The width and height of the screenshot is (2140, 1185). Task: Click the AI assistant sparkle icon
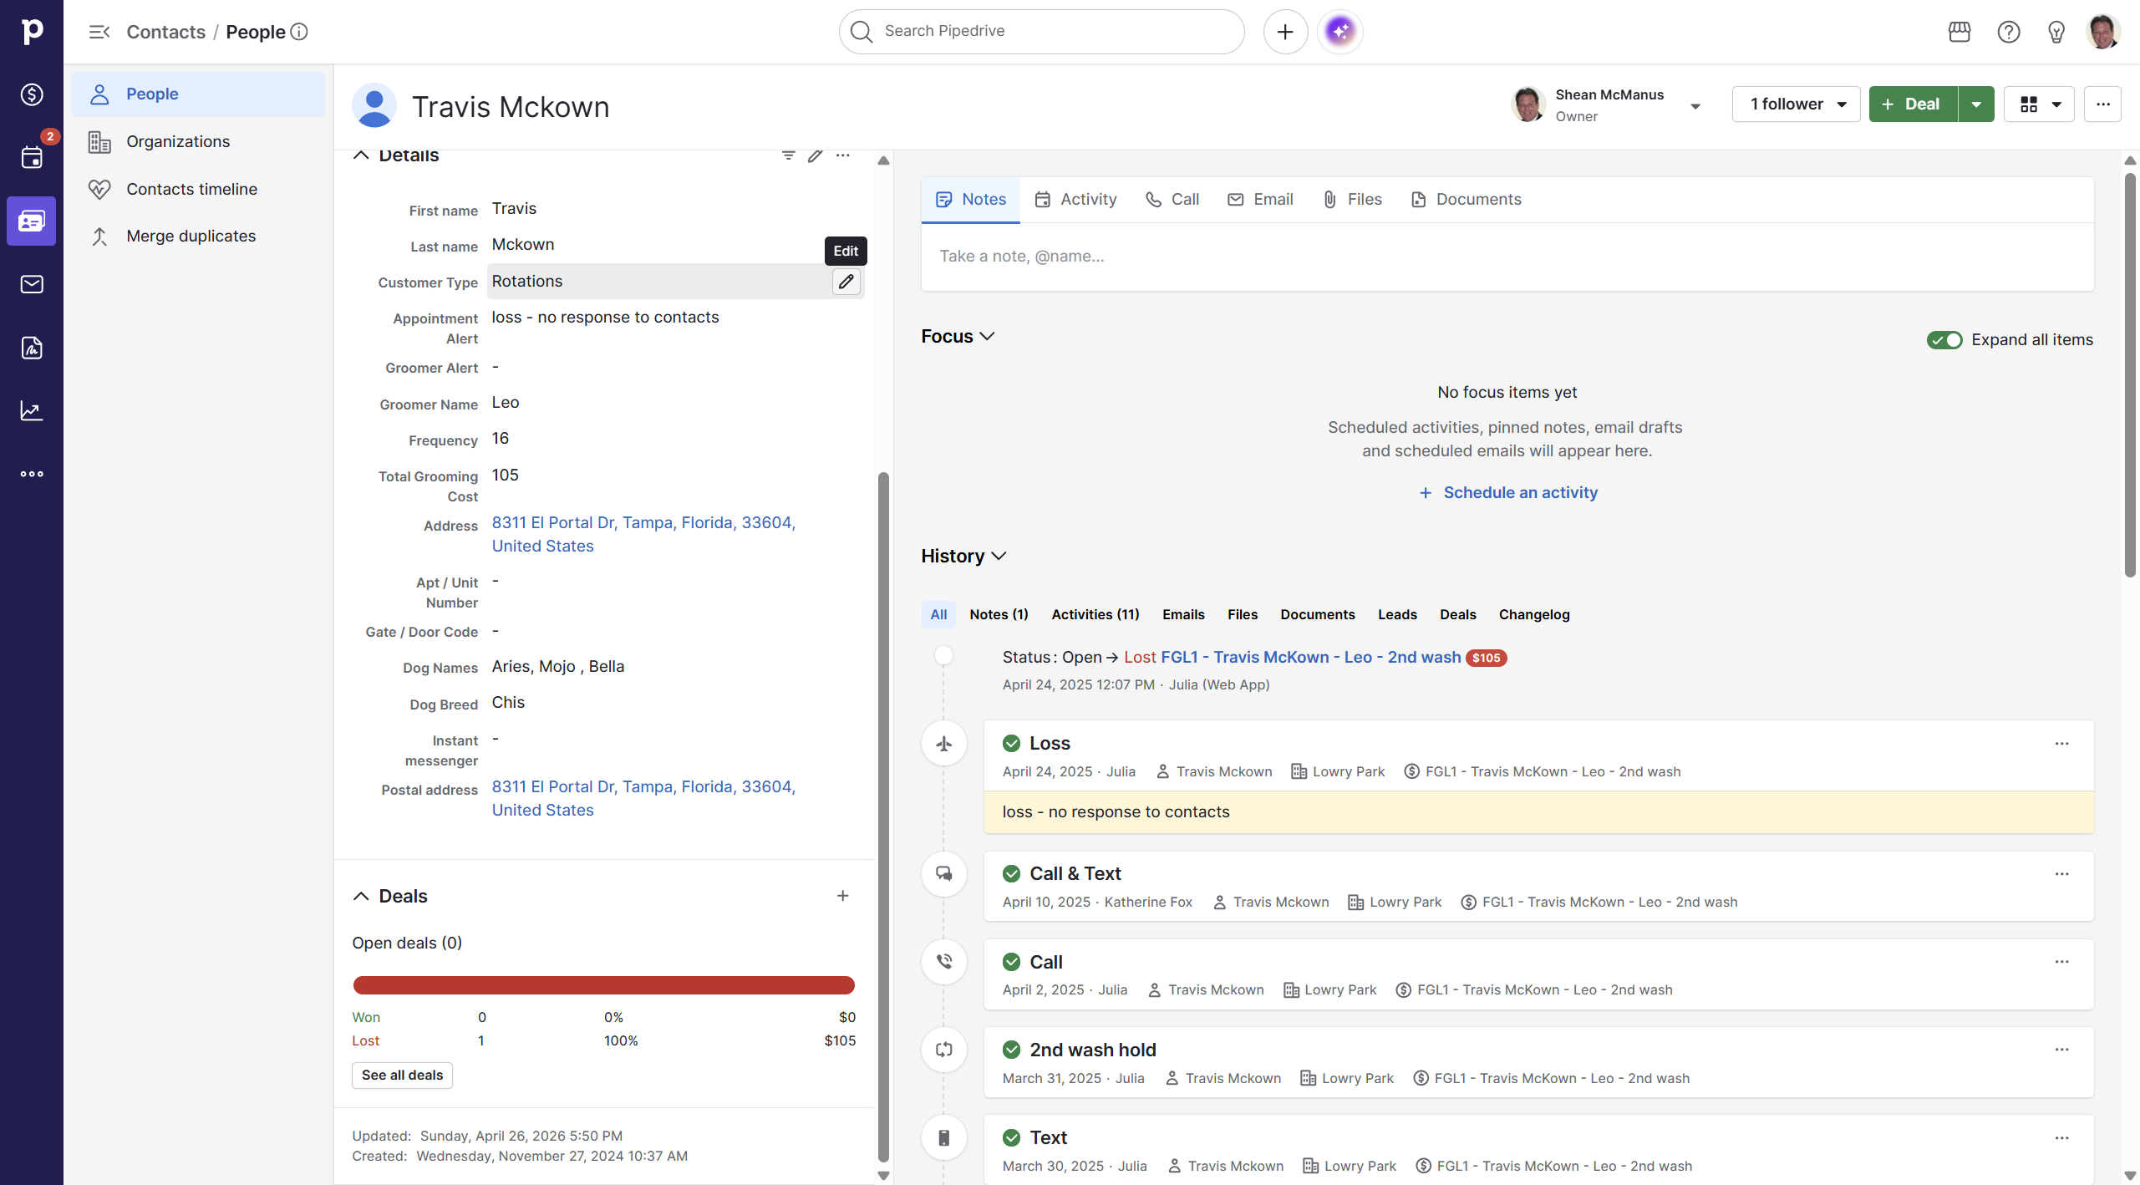click(1339, 32)
